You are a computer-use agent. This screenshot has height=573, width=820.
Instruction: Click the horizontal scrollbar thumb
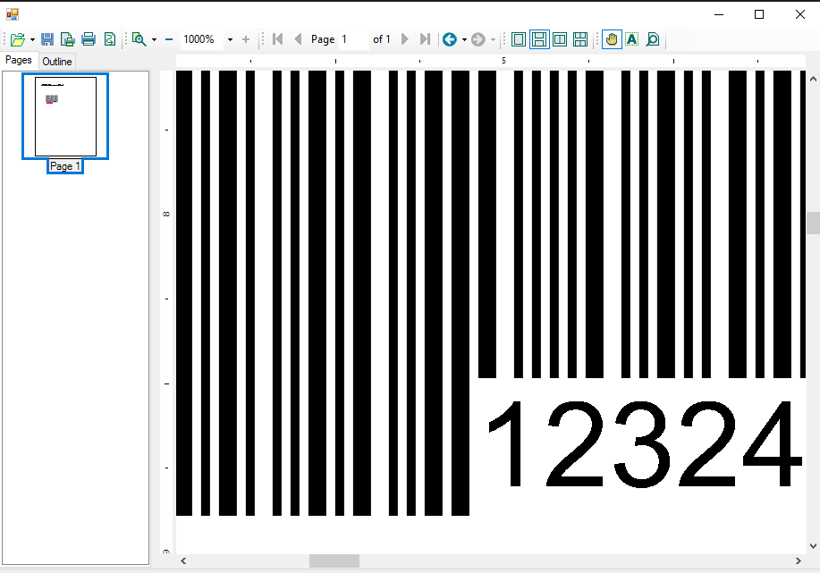coord(334,561)
